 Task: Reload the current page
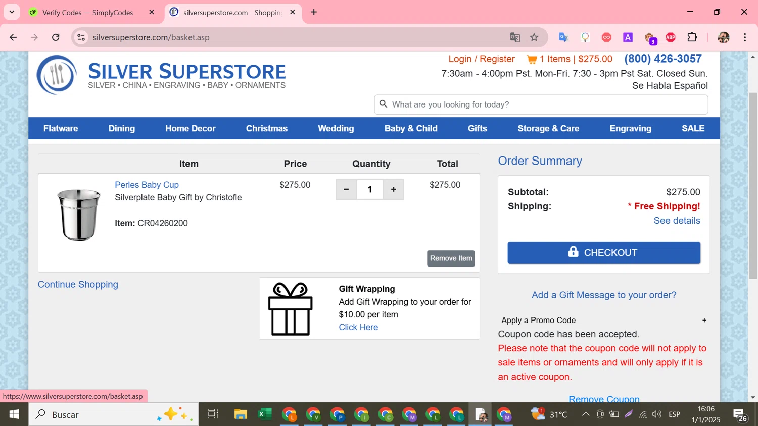(x=56, y=37)
